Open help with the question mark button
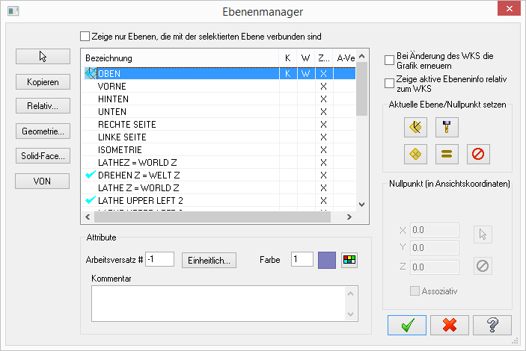The image size is (526, 351). coord(492,326)
